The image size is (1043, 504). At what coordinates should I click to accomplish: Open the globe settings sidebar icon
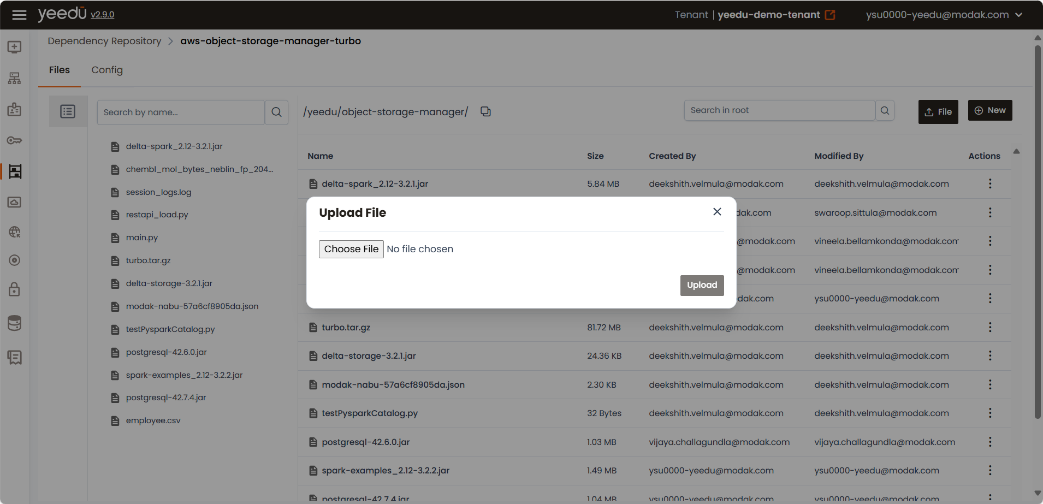[15, 232]
